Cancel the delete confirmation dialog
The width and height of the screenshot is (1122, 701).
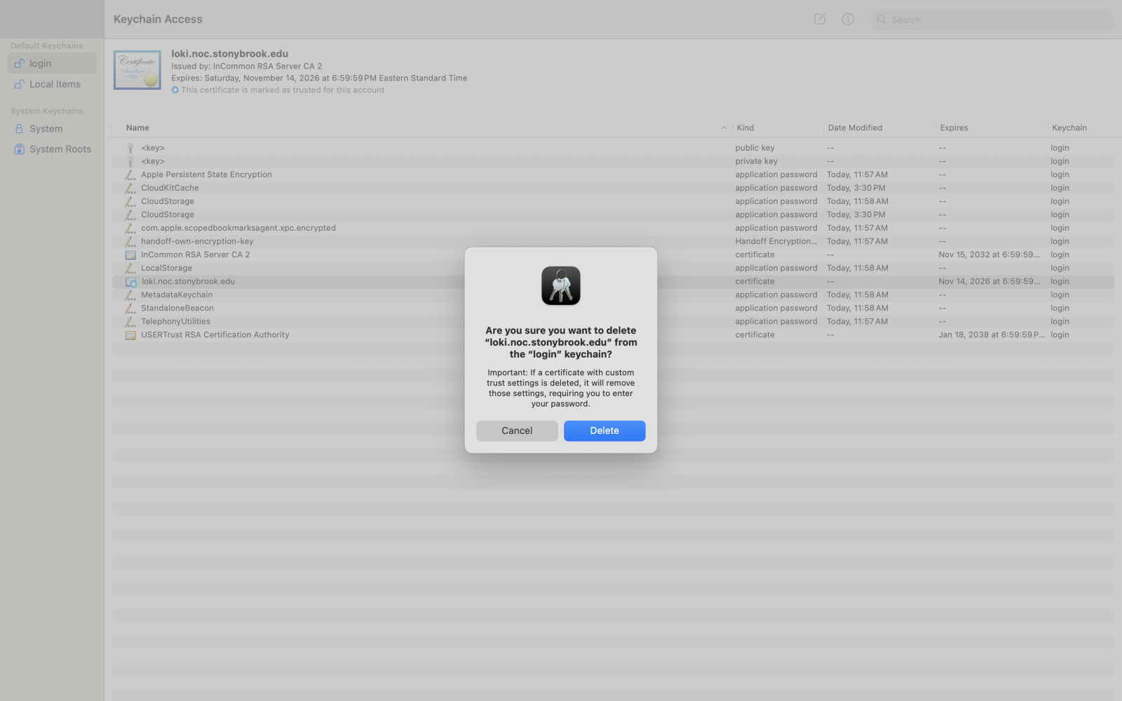point(517,430)
